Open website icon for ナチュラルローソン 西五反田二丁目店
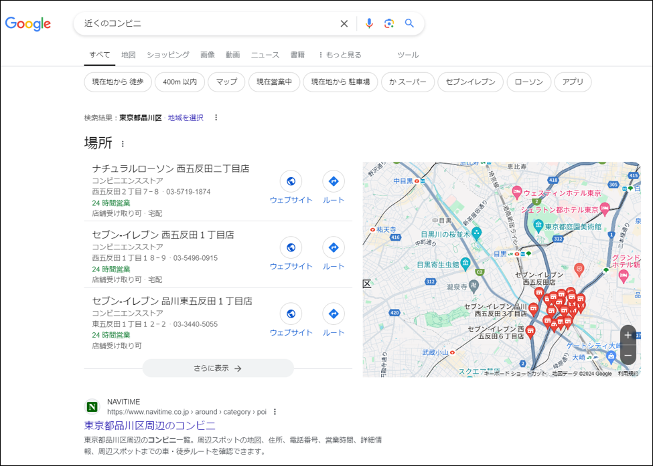This screenshot has height=466, width=653. coord(291,181)
